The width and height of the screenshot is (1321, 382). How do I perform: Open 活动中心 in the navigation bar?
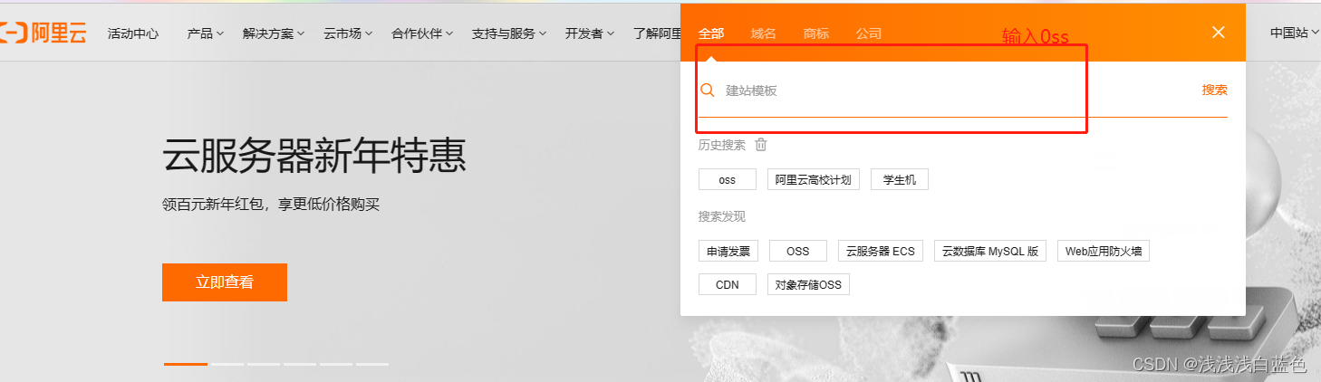(133, 33)
